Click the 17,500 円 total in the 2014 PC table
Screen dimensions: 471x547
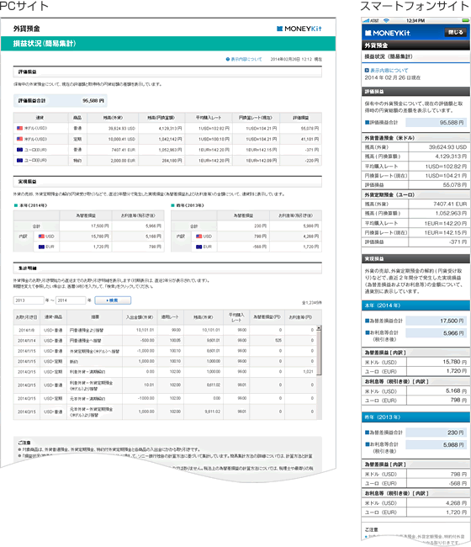coord(100,226)
